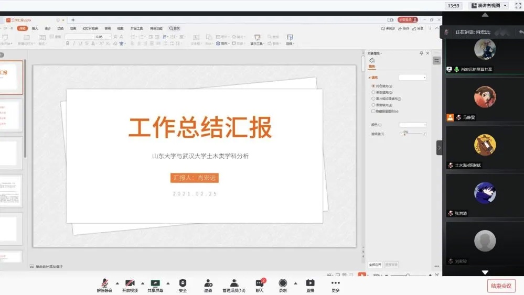This screenshot has height=295, width=524.
Task: Click the 直播 (live stream) icon
Action: [310, 283]
